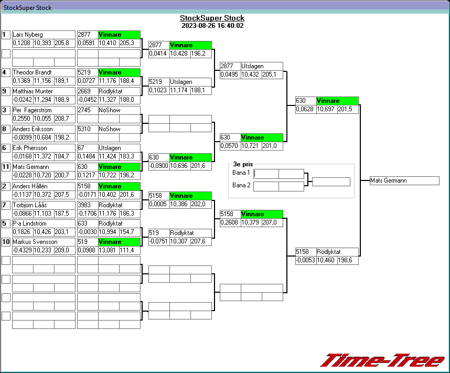Select the Per Fagerström name cell
450x373 pixels.
click(x=44, y=110)
